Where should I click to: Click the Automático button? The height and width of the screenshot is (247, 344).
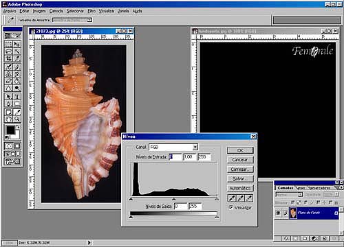240,188
